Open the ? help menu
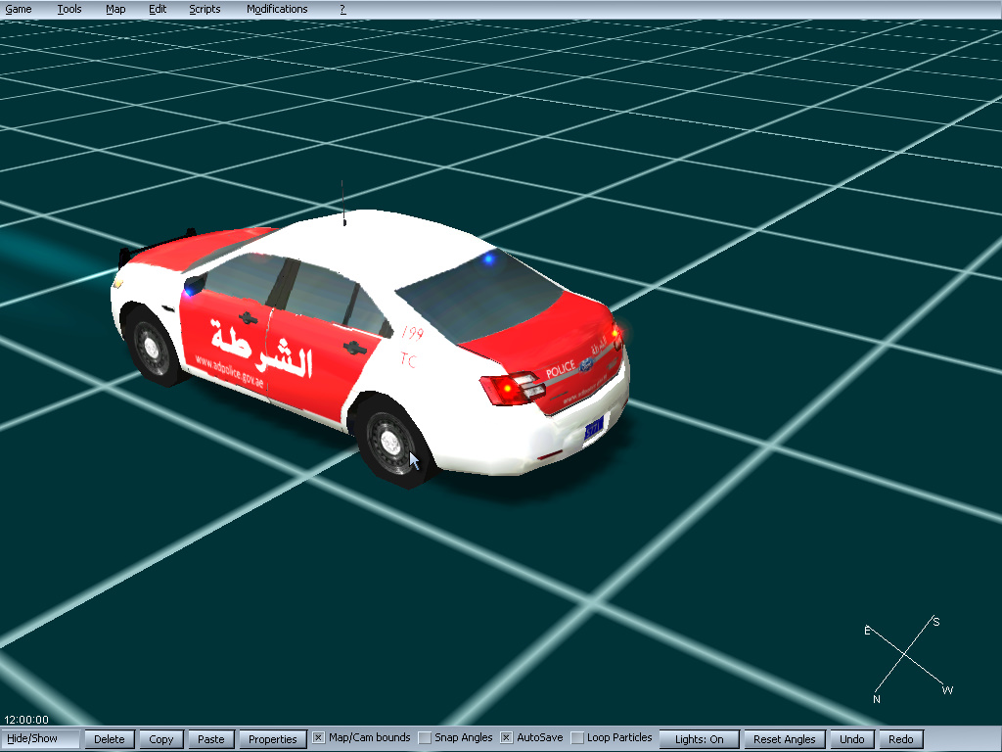The height and width of the screenshot is (752, 1002). pyautogui.click(x=342, y=9)
